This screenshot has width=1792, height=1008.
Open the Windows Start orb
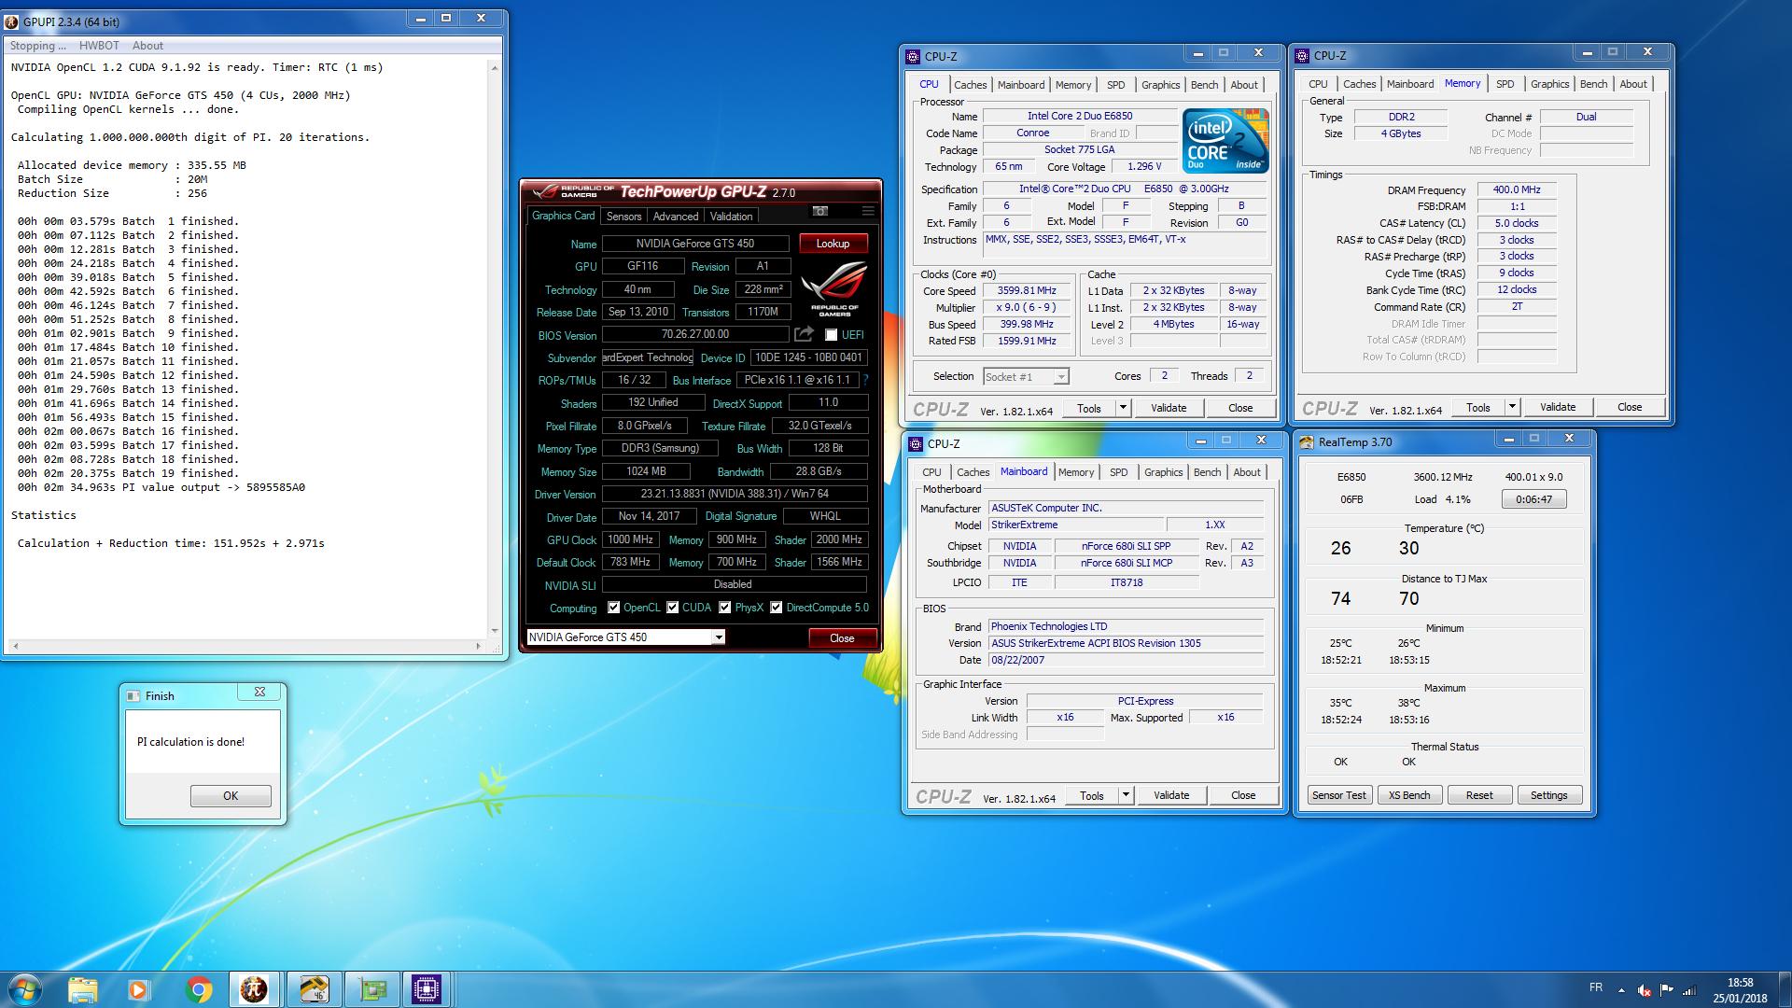pyautogui.click(x=25, y=989)
